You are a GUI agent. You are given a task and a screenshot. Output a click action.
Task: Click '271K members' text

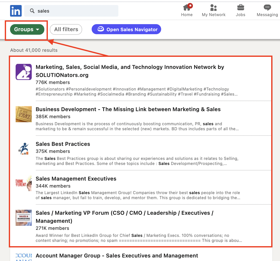coord(52,228)
